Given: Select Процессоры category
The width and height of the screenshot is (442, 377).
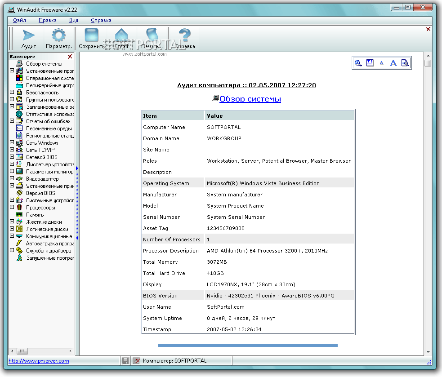Looking at the screenshot, I should click(x=40, y=208).
